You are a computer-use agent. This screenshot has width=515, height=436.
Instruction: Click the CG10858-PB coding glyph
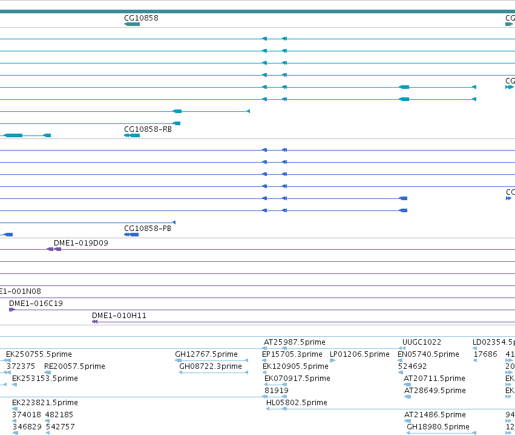[x=131, y=235]
